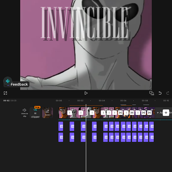Select the first AI effect clip in the upper purple row
Image resolution: width=172 pixels, height=172 pixels.
(x=61, y=126)
